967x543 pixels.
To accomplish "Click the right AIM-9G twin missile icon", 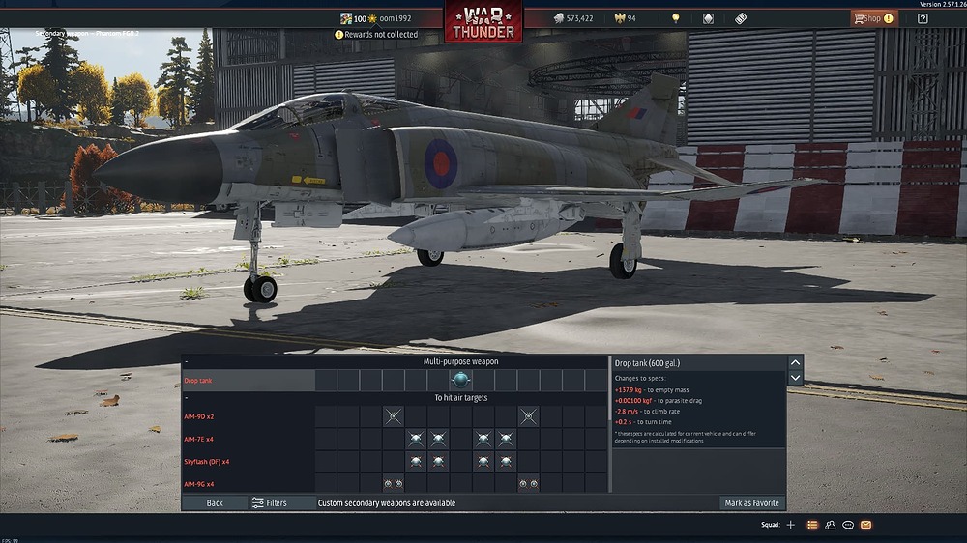I will 528,484.
